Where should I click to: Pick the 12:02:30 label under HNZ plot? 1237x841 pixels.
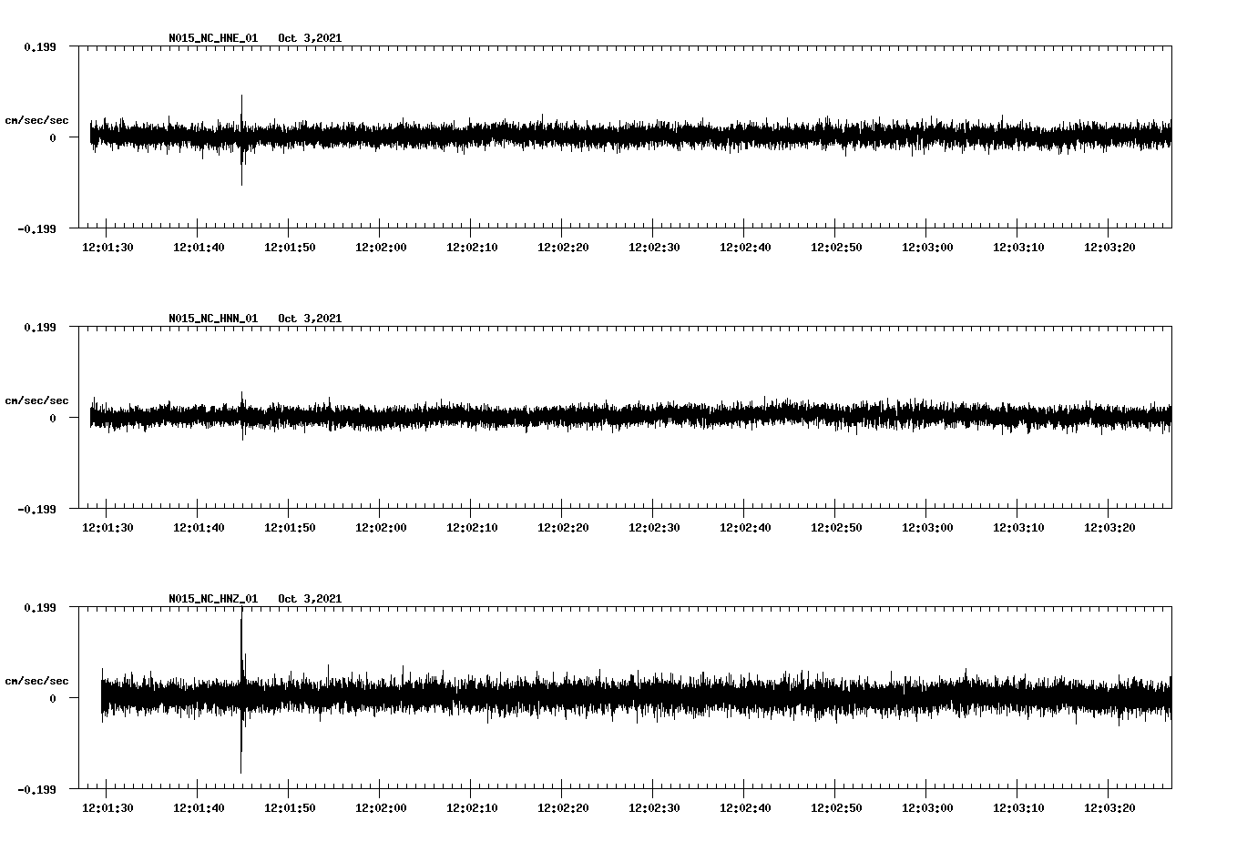pyautogui.click(x=654, y=808)
